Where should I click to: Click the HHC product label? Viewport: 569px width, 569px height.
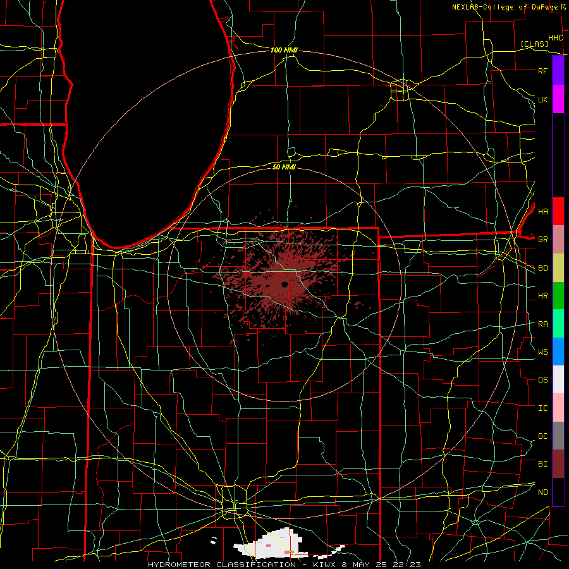click(555, 38)
